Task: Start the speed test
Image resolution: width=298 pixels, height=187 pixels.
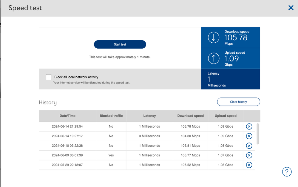Action: coord(120,44)
